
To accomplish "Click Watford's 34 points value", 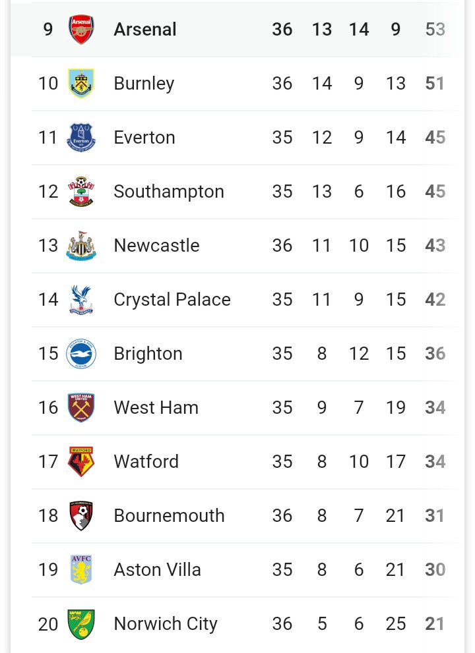I will pyautogui.click(x=435, y=462).
